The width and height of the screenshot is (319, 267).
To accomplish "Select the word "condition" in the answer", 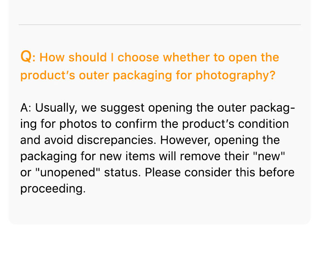I will (263, 124).
